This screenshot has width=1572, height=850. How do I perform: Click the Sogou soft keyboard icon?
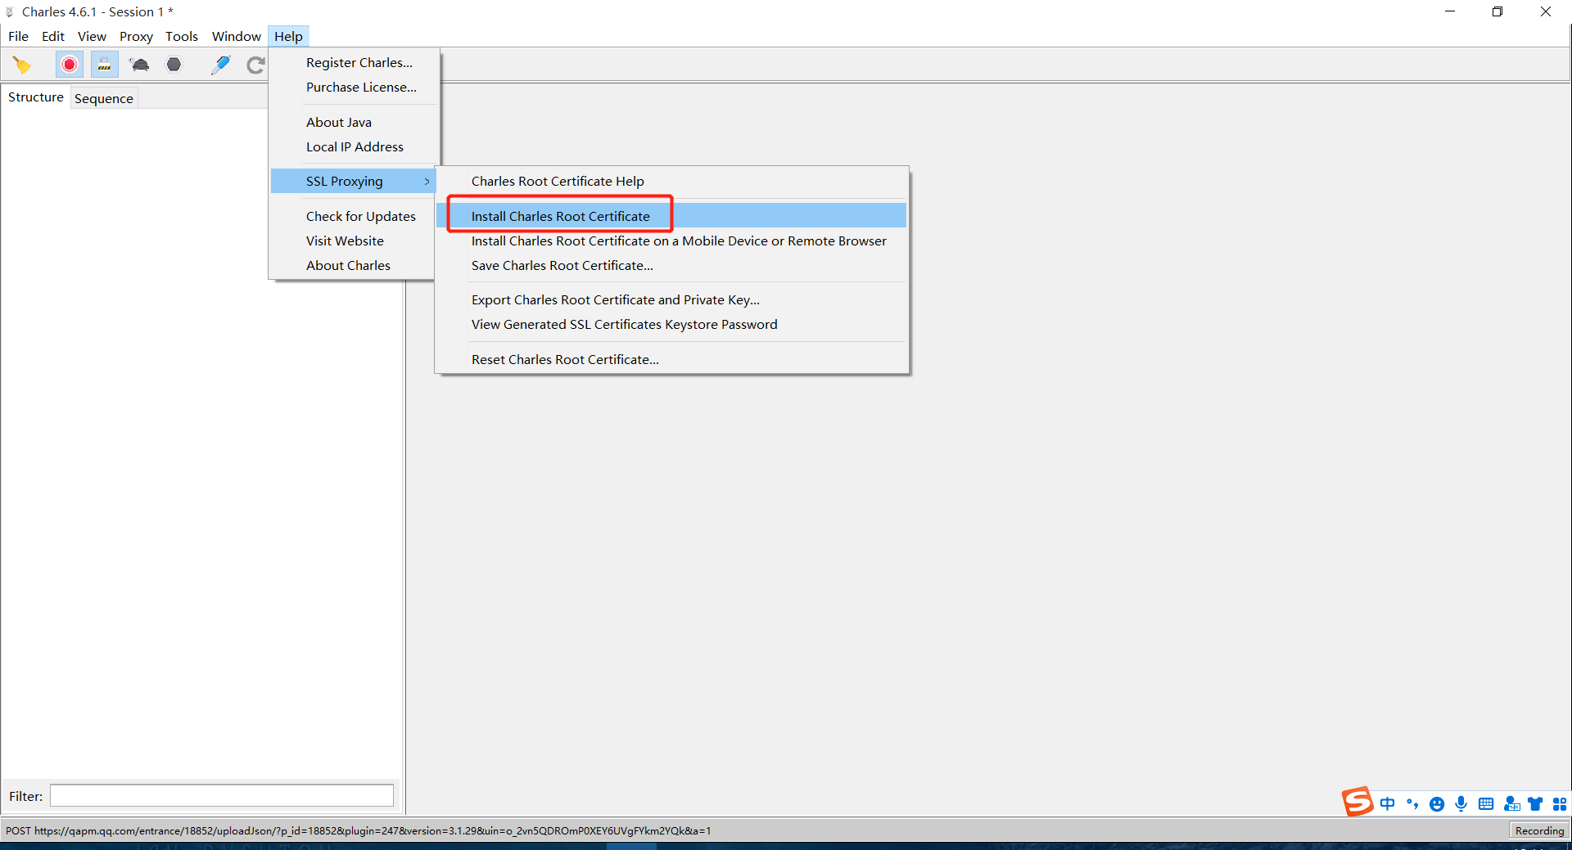pos(1485,804)
